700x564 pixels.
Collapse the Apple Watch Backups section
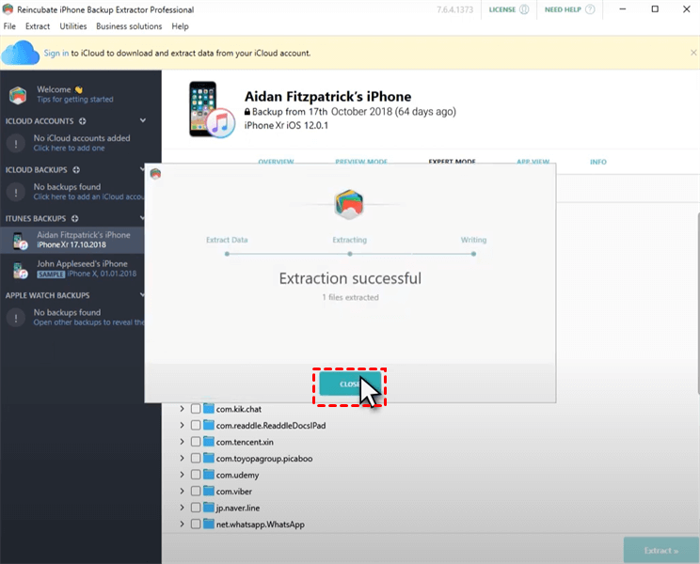(x=142, y=295)
